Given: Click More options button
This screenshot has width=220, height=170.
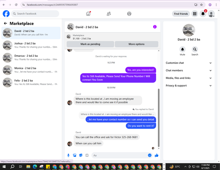Looking at the screenshot, I should click(136, 44).
